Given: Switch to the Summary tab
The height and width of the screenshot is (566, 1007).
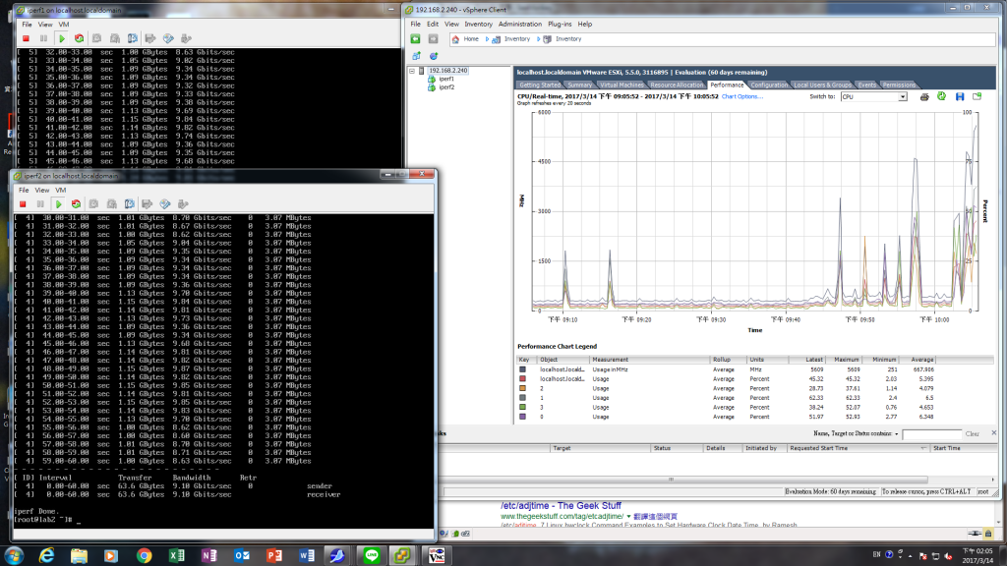Looking at the screenshot, I should point(579,85).
